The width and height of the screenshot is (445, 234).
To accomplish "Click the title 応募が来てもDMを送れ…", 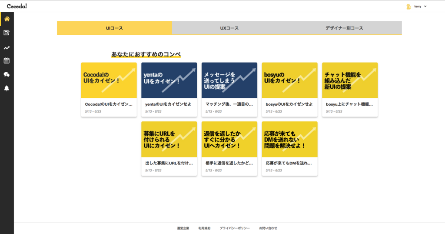I will click(x=289, y=163).
